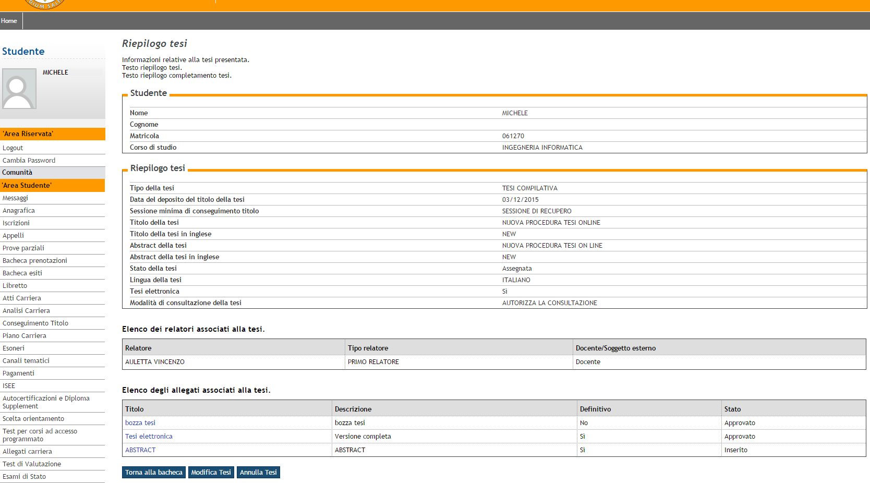Open ISEE sidebar link
Screen dimensions: 870x483
click(x=9, y=386)
